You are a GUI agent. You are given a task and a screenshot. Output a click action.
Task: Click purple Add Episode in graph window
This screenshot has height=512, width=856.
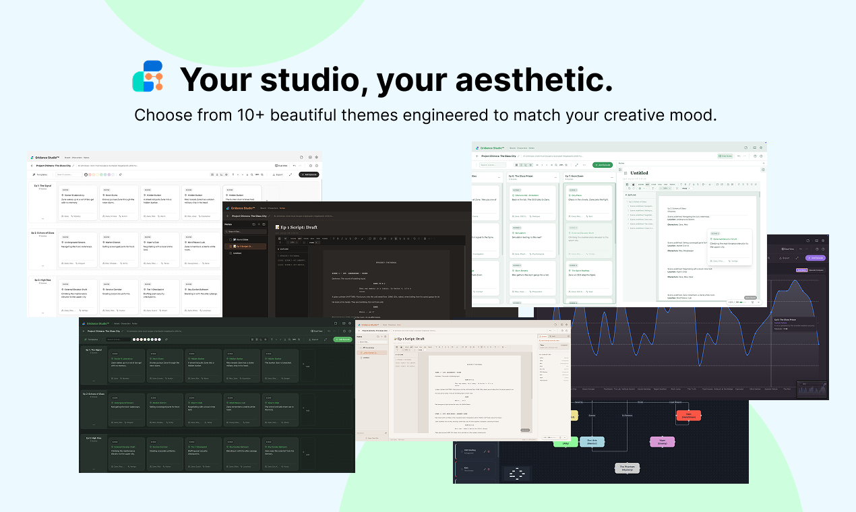(816, 258)
